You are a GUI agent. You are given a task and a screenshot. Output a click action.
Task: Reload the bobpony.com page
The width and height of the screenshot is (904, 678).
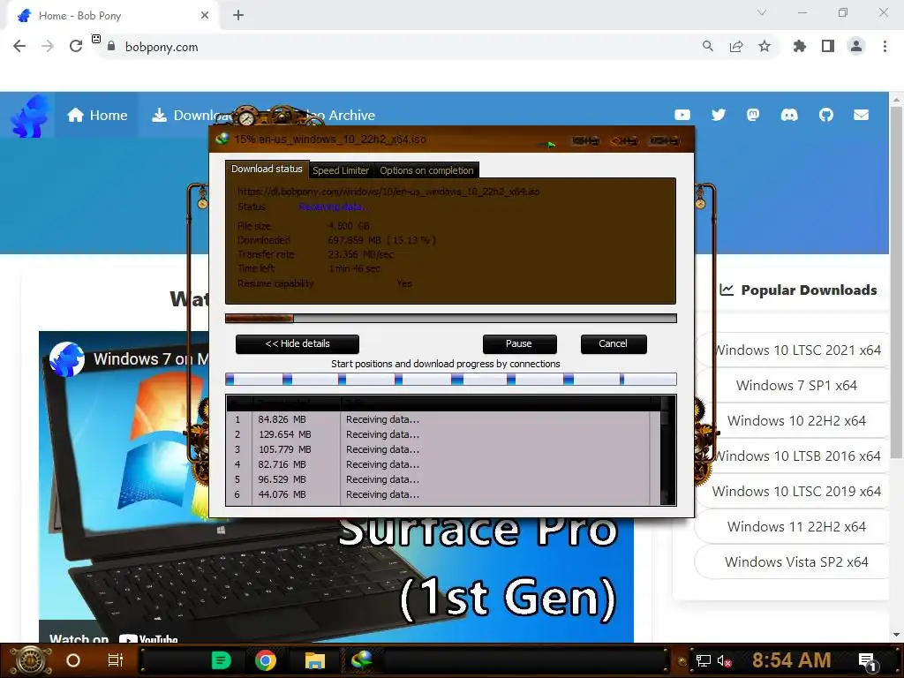pyautogui.click(x=76, y=46)
